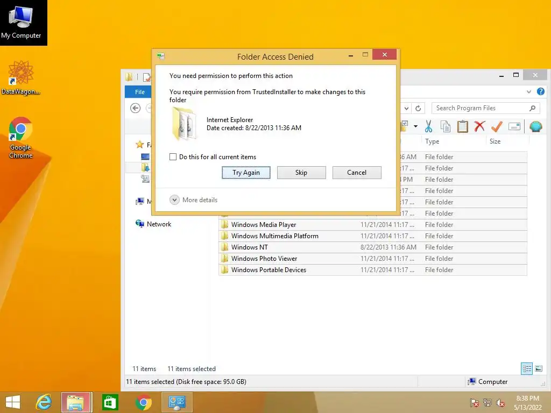This screenshot has width=551, height=413.
Task: Click the properties quick-access icon in title bar
Action: pyautogui.click(x=146, y=77)
